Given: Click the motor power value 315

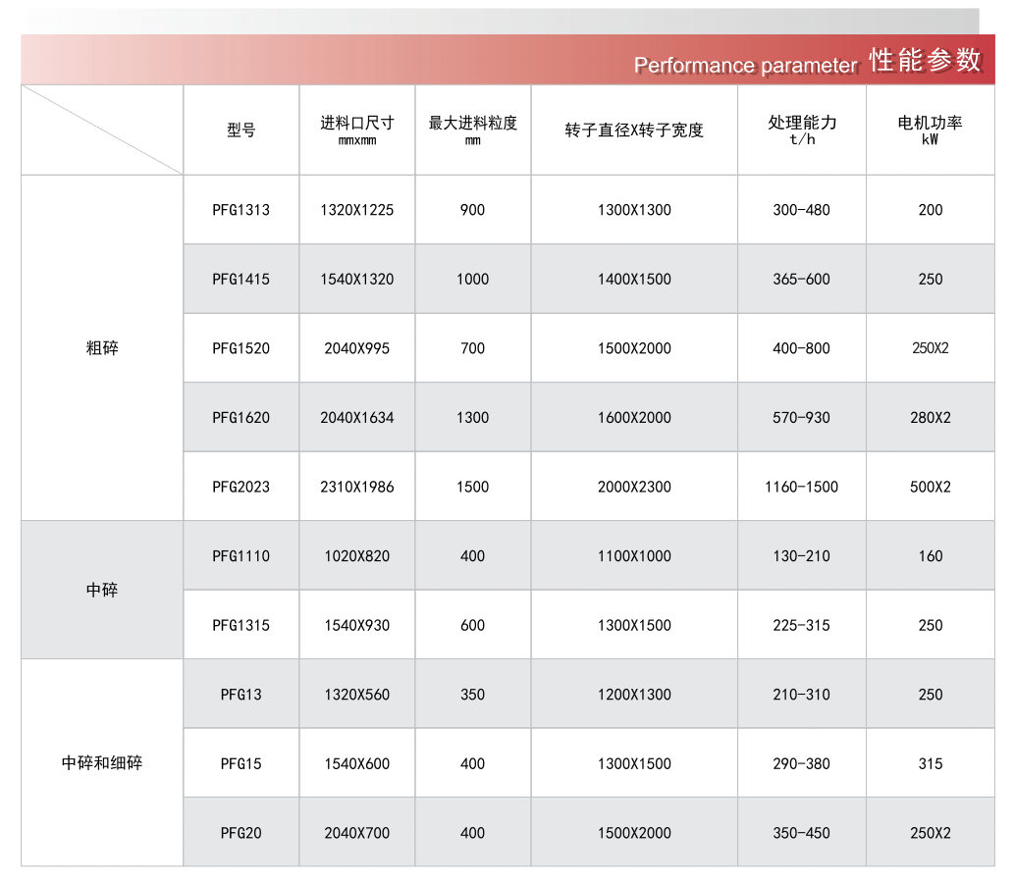Looking at the screenshot, I should click(930, 763).
